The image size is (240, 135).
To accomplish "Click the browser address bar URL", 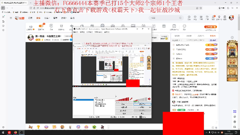I will [73, 8].
